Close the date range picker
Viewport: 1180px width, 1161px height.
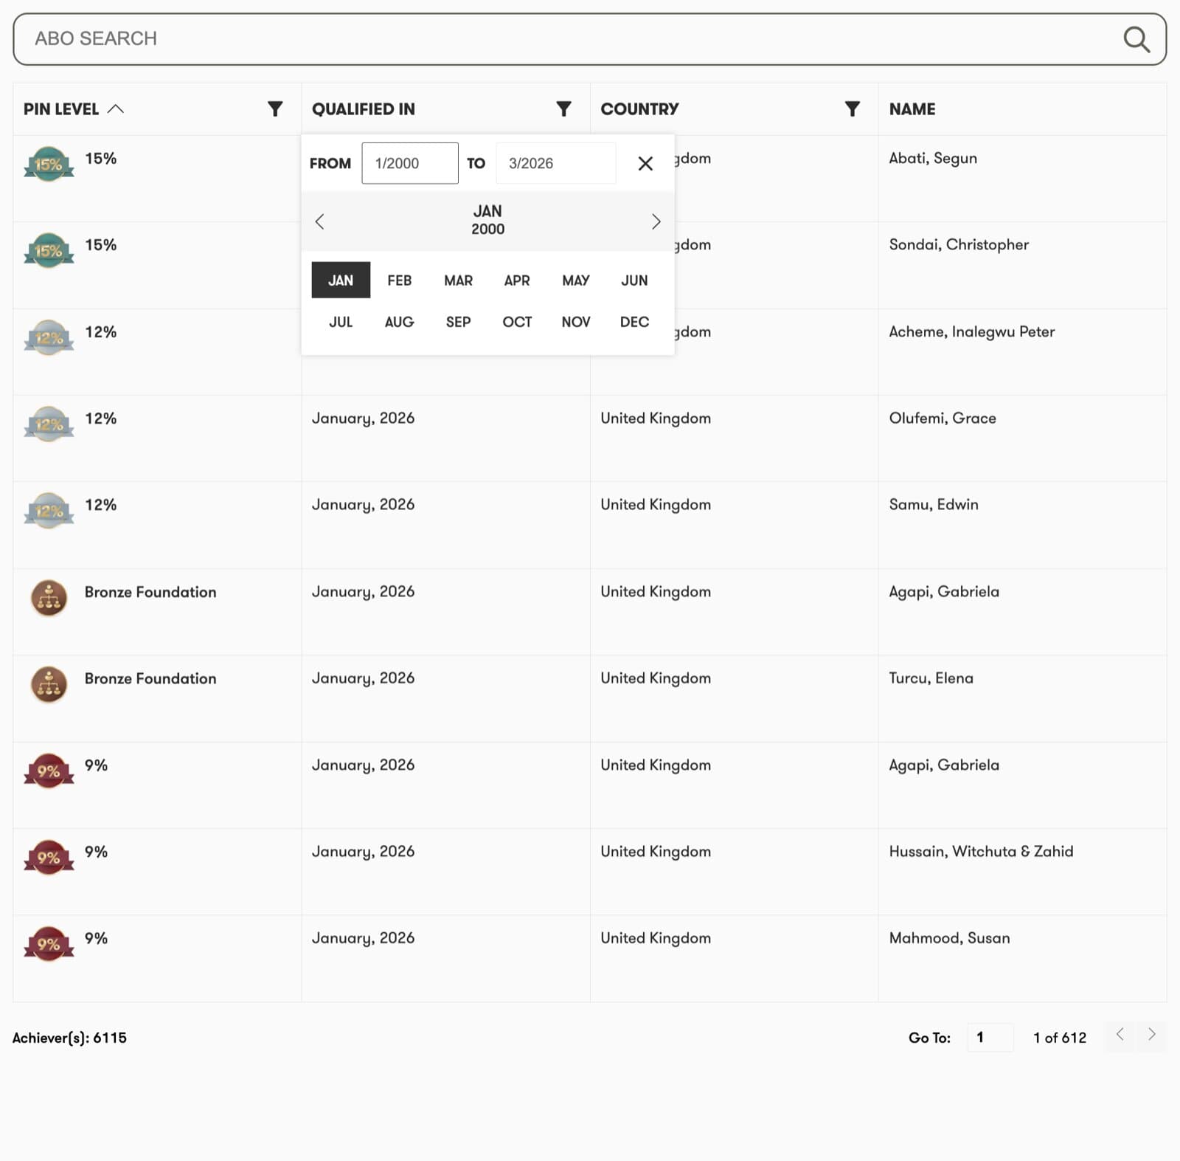645,163
